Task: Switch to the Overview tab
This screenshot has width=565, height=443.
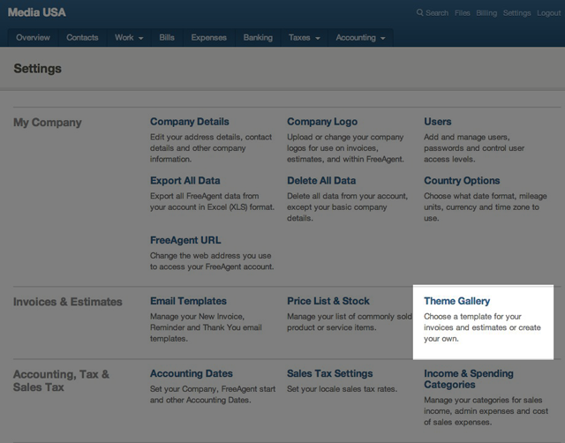Action: pyautogui.click(x=33, y=38)
